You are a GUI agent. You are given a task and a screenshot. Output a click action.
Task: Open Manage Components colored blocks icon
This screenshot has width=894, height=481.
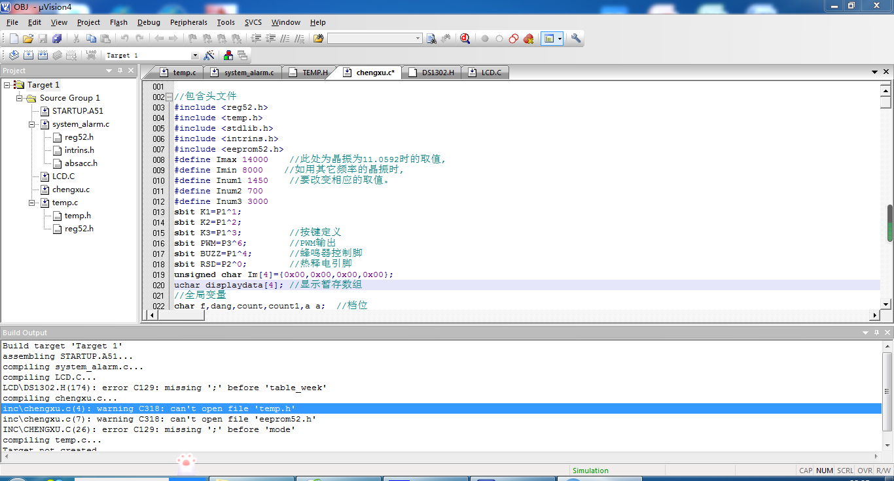coord(228,56)
